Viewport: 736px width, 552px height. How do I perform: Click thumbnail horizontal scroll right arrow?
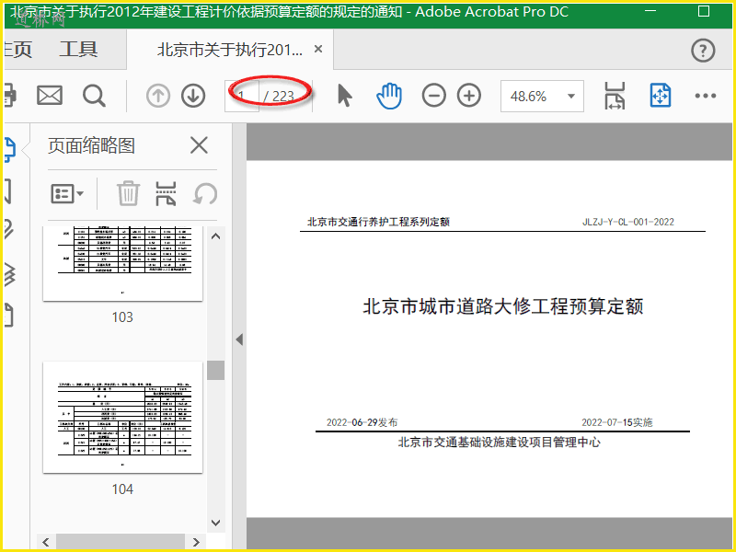(x=196, y=542)
